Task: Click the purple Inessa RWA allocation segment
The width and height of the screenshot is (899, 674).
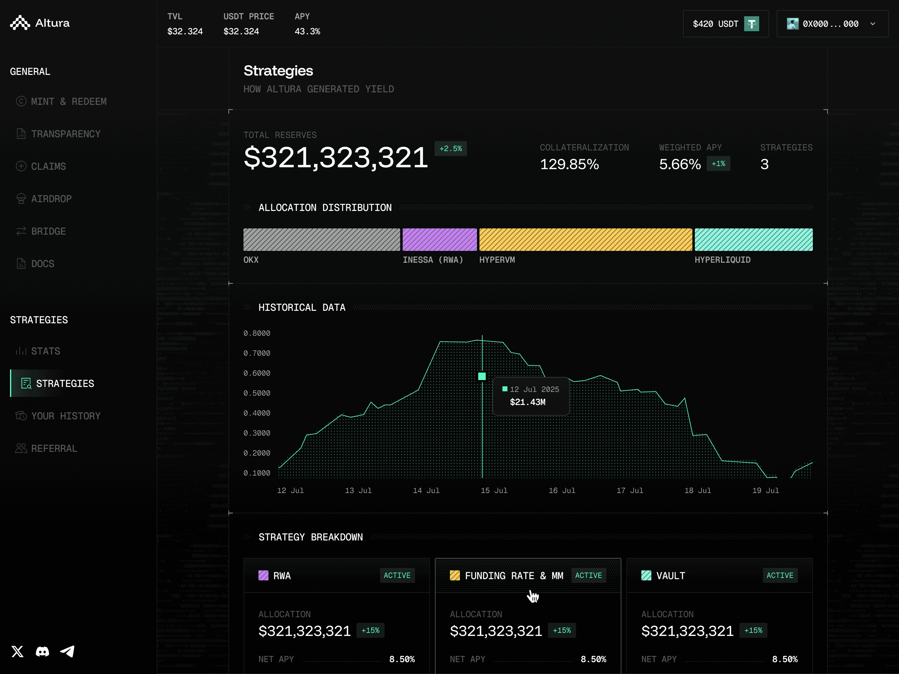Action: (439, 240)
